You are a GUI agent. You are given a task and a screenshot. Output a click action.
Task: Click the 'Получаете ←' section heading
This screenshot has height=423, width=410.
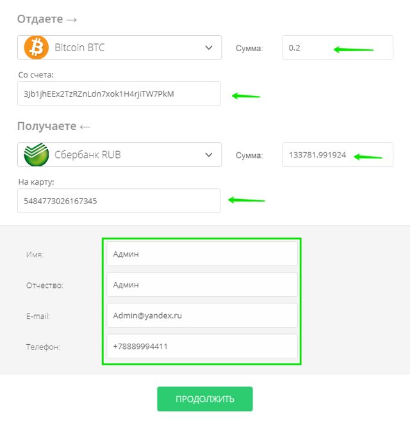pos(54,126)
